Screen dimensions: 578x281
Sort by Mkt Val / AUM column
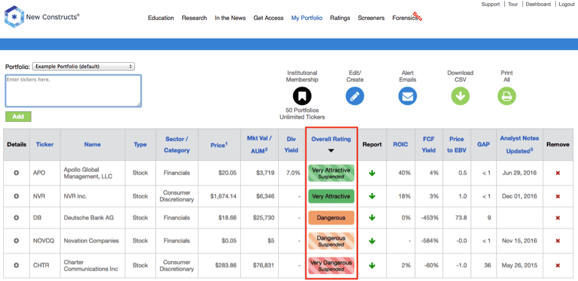[259, 145]
